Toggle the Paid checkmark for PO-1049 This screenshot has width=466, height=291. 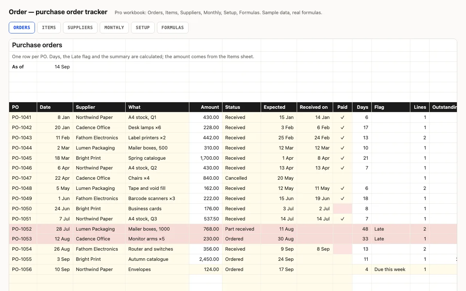(x=343, y=199)
